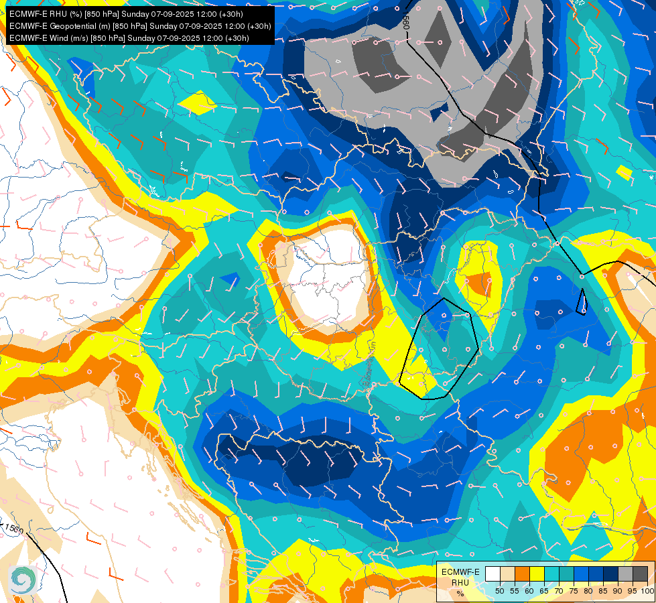Pick the bright blue 75–80% legend swatch
The image size is (656, 603).
[x=582, y=574]
